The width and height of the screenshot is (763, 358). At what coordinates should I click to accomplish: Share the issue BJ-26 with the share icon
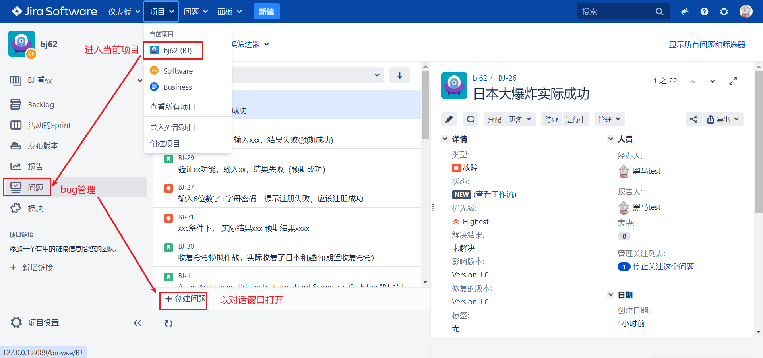(x=693, y=119)
